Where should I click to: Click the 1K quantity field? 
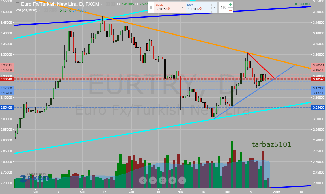[223, 8]
